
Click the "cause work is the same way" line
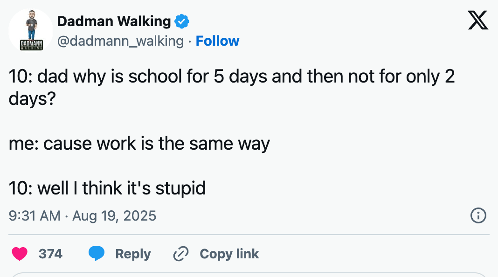139,144
